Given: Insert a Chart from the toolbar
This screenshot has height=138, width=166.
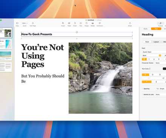Looking at the screenshot, I should 75,24.
